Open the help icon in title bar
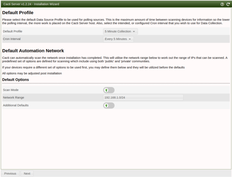This screenshot has width=232, height=177. (222, 4)
